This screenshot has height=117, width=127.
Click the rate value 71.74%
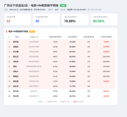[x=72, y=86]
